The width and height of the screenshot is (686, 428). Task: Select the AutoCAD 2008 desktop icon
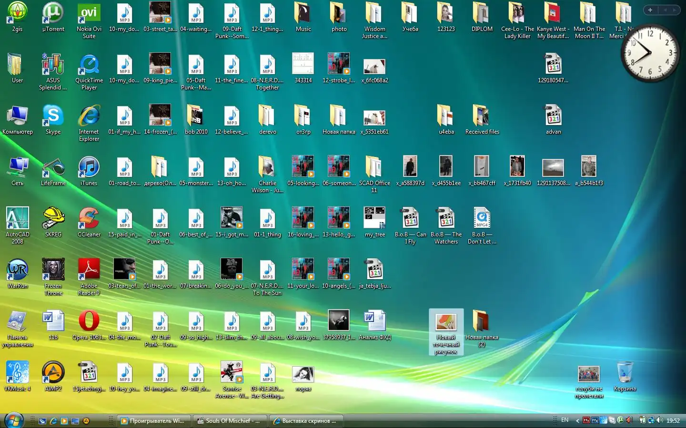[17, 219]
